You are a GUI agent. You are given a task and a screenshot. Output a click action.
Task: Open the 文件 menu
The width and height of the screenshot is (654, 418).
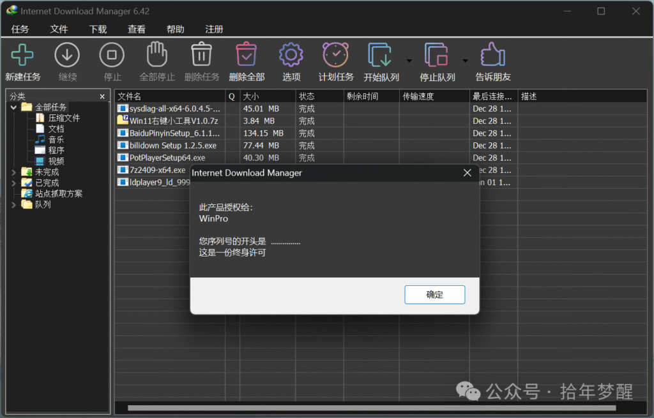[x=59, y=29]
